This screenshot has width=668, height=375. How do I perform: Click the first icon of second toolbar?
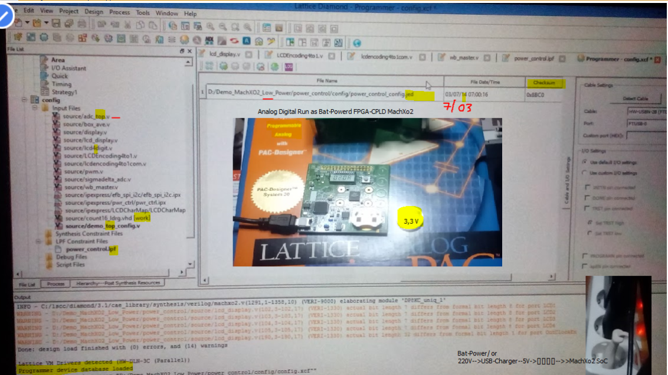(18, 37)
